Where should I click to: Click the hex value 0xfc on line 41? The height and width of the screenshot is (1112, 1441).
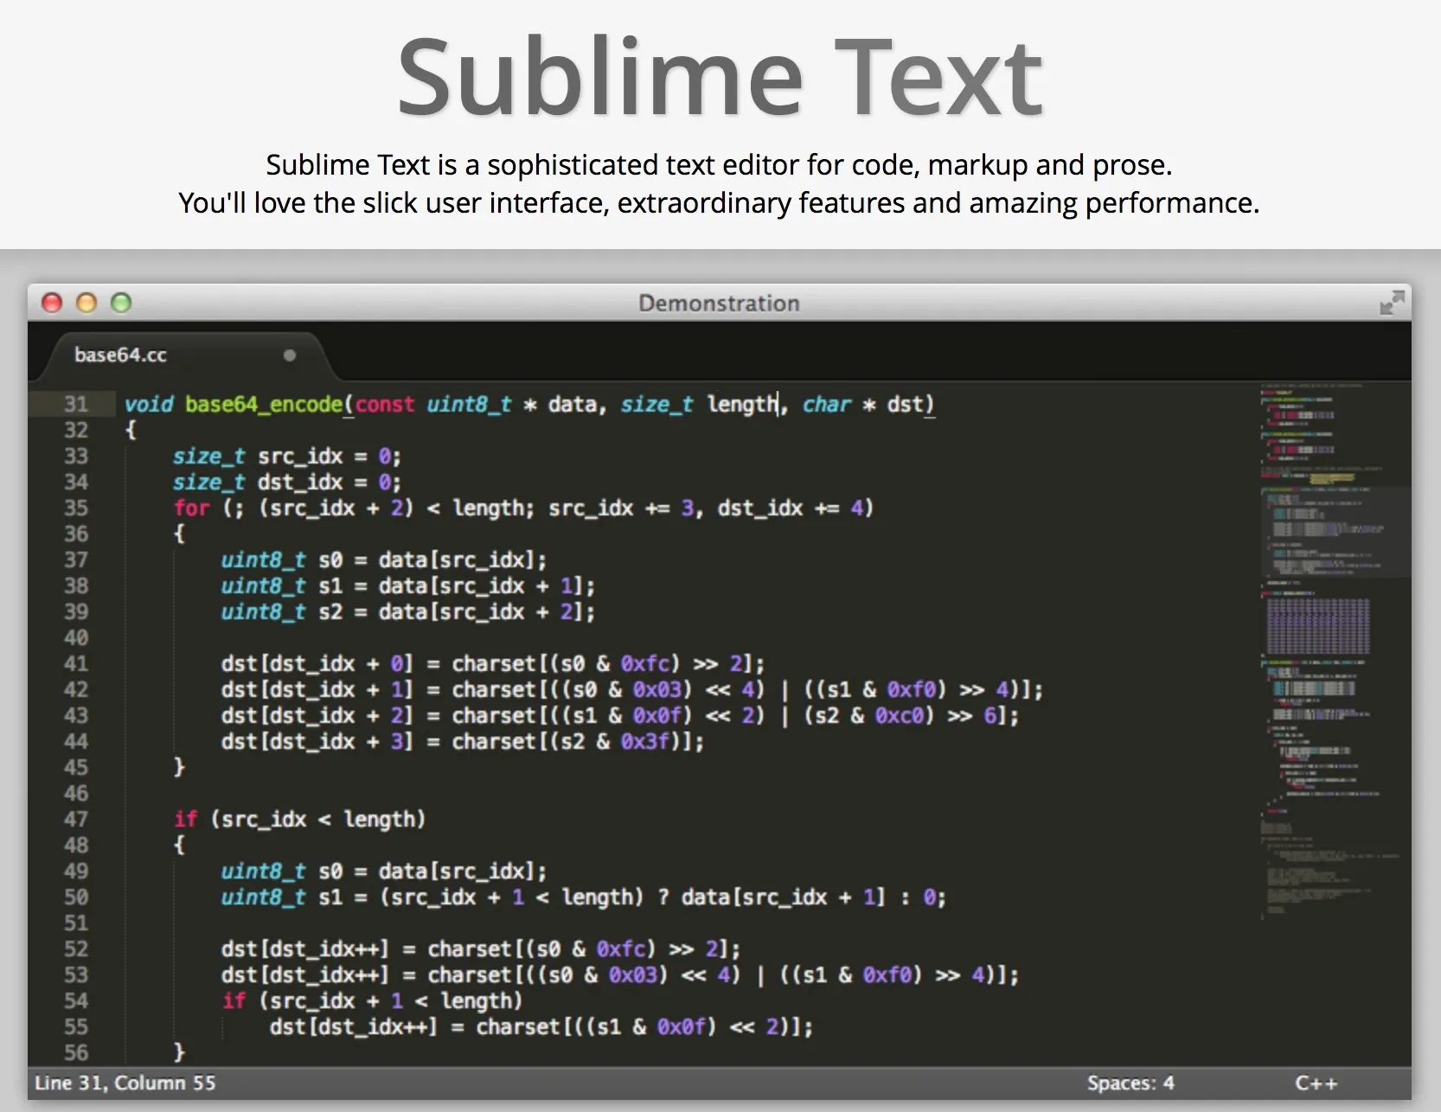tap(644, 663)
